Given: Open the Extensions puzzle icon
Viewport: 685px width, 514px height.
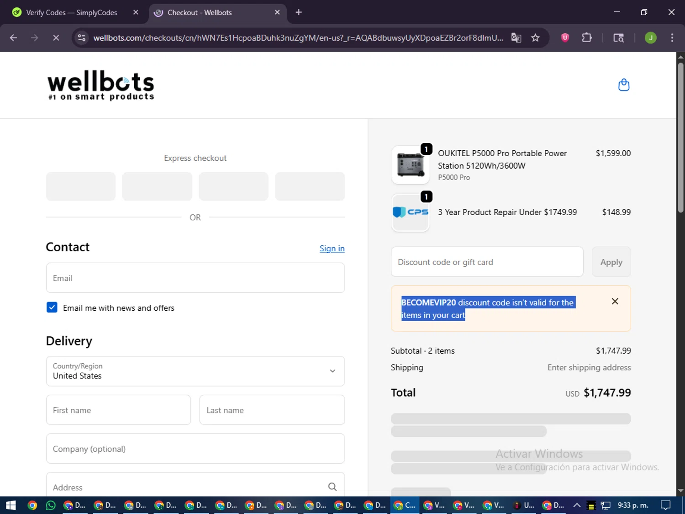Looking at the screenshot, I should (x=587, y=38).
